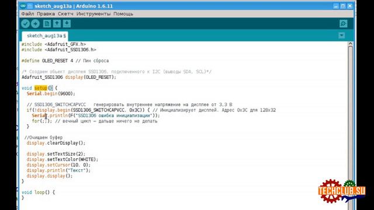This screenshot has width=374, height=210.
Task: Click the line '#include <Adafruit_SSD1306.h>'
Action: pyautogui.click(x=59, y=50)
